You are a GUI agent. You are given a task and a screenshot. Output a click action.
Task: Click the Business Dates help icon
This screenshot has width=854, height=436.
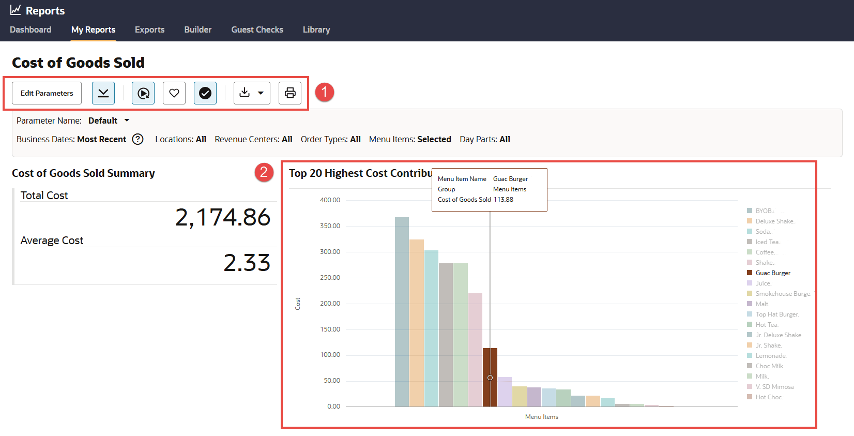[138, 139]
